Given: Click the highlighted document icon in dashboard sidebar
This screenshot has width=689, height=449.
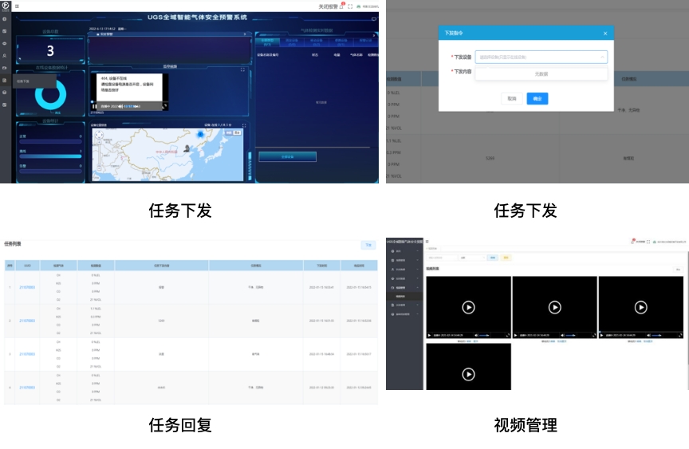Looking at the screenshot, I should (x=5, y=81).
